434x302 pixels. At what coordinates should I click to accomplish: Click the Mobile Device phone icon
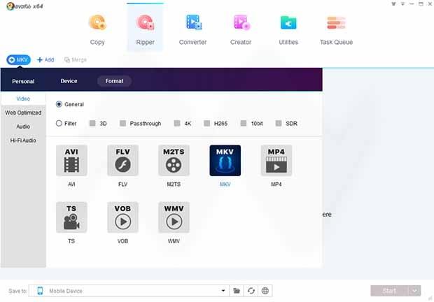coord(40,291)
